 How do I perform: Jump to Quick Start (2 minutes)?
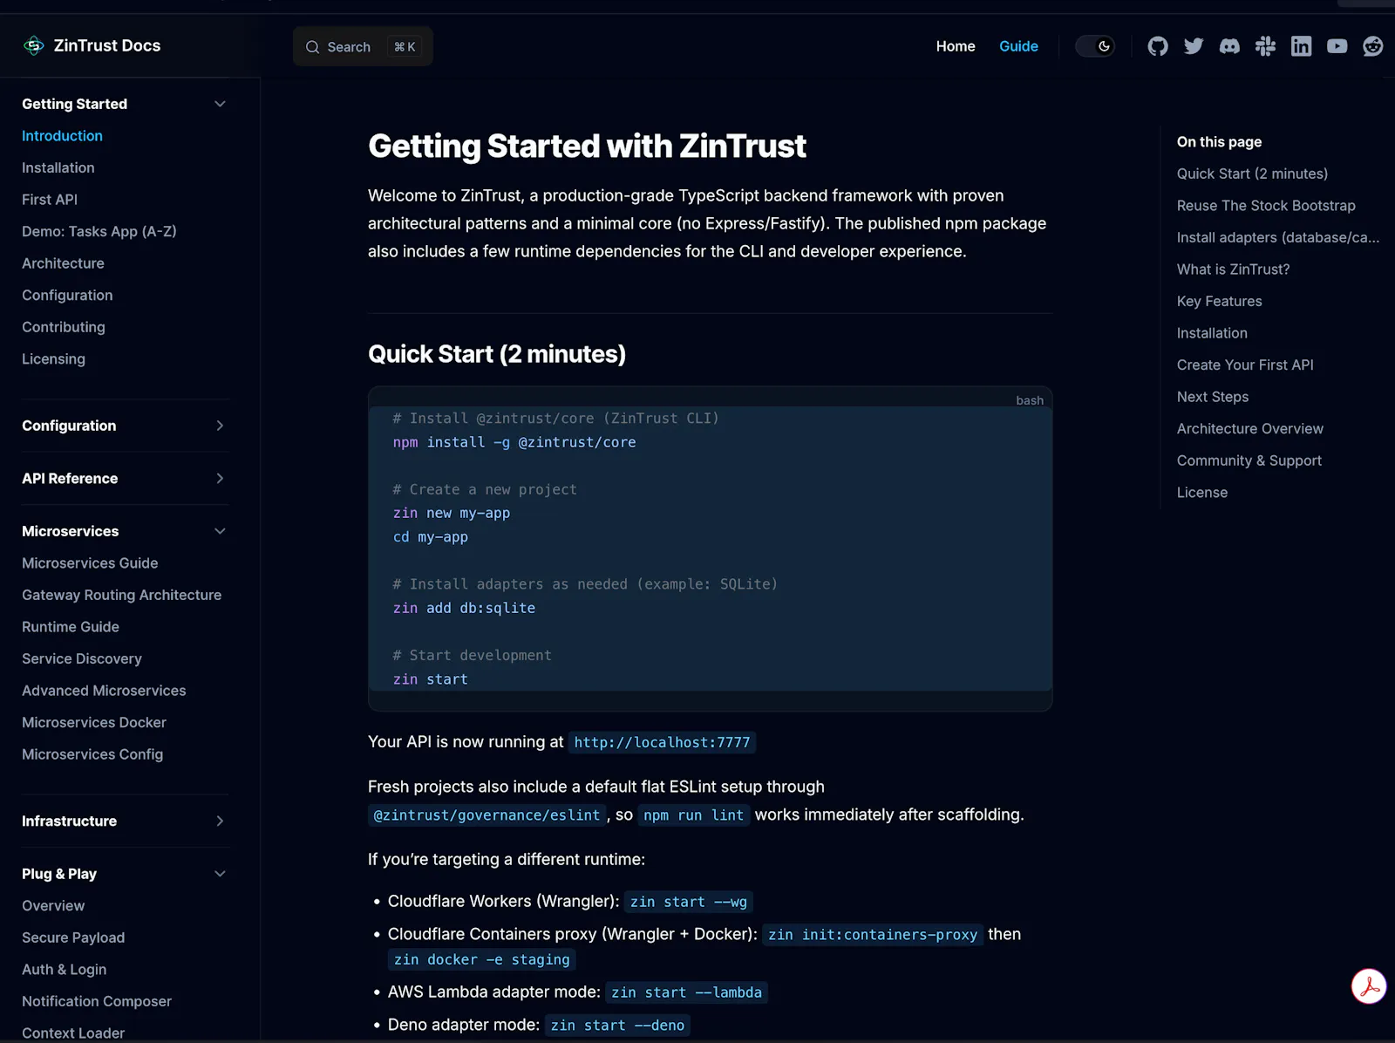pyautogui.click(x=1252, y=174)
